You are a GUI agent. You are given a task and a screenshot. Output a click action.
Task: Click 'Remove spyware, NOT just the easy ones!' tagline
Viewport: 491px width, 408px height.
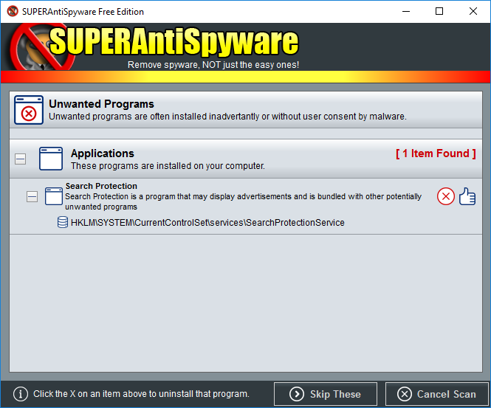point(213,65)
